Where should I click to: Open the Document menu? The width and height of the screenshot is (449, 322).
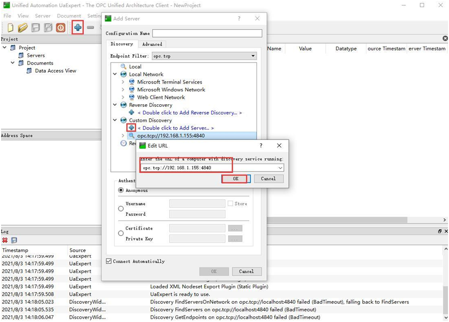69,15
